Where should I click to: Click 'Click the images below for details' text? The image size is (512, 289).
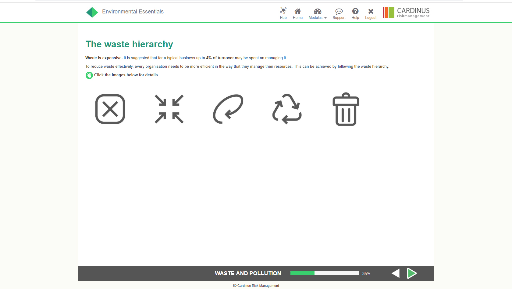click(x=126, y=75)
